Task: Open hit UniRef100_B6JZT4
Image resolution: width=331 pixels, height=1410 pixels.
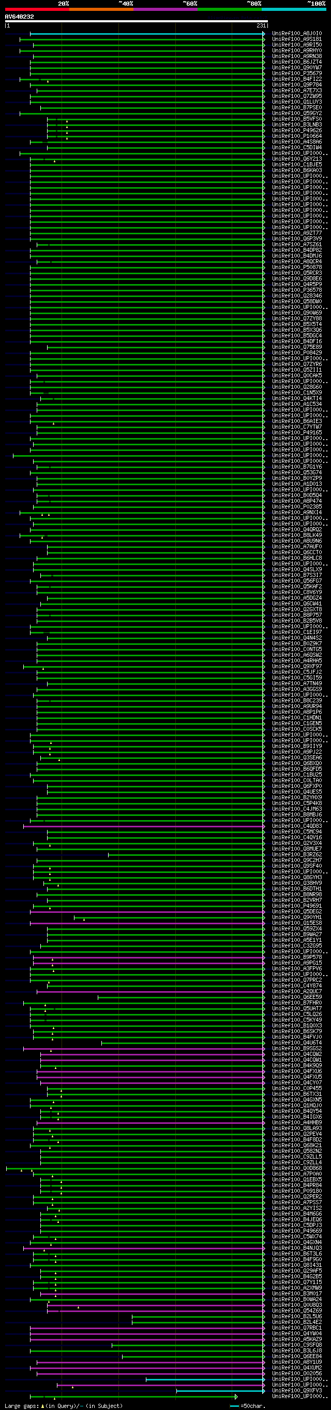Action: (297, 62)
